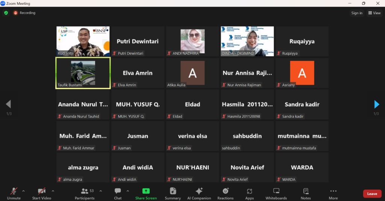Go to next page of participants
The height and width of the screenshot is (201, 385).
click(376, 104)
